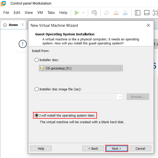Viewport: 158px width, 158px height.
Task: Select Installer disc image file (iso) option
Action: pyautogui.click(x=37, y=89)
